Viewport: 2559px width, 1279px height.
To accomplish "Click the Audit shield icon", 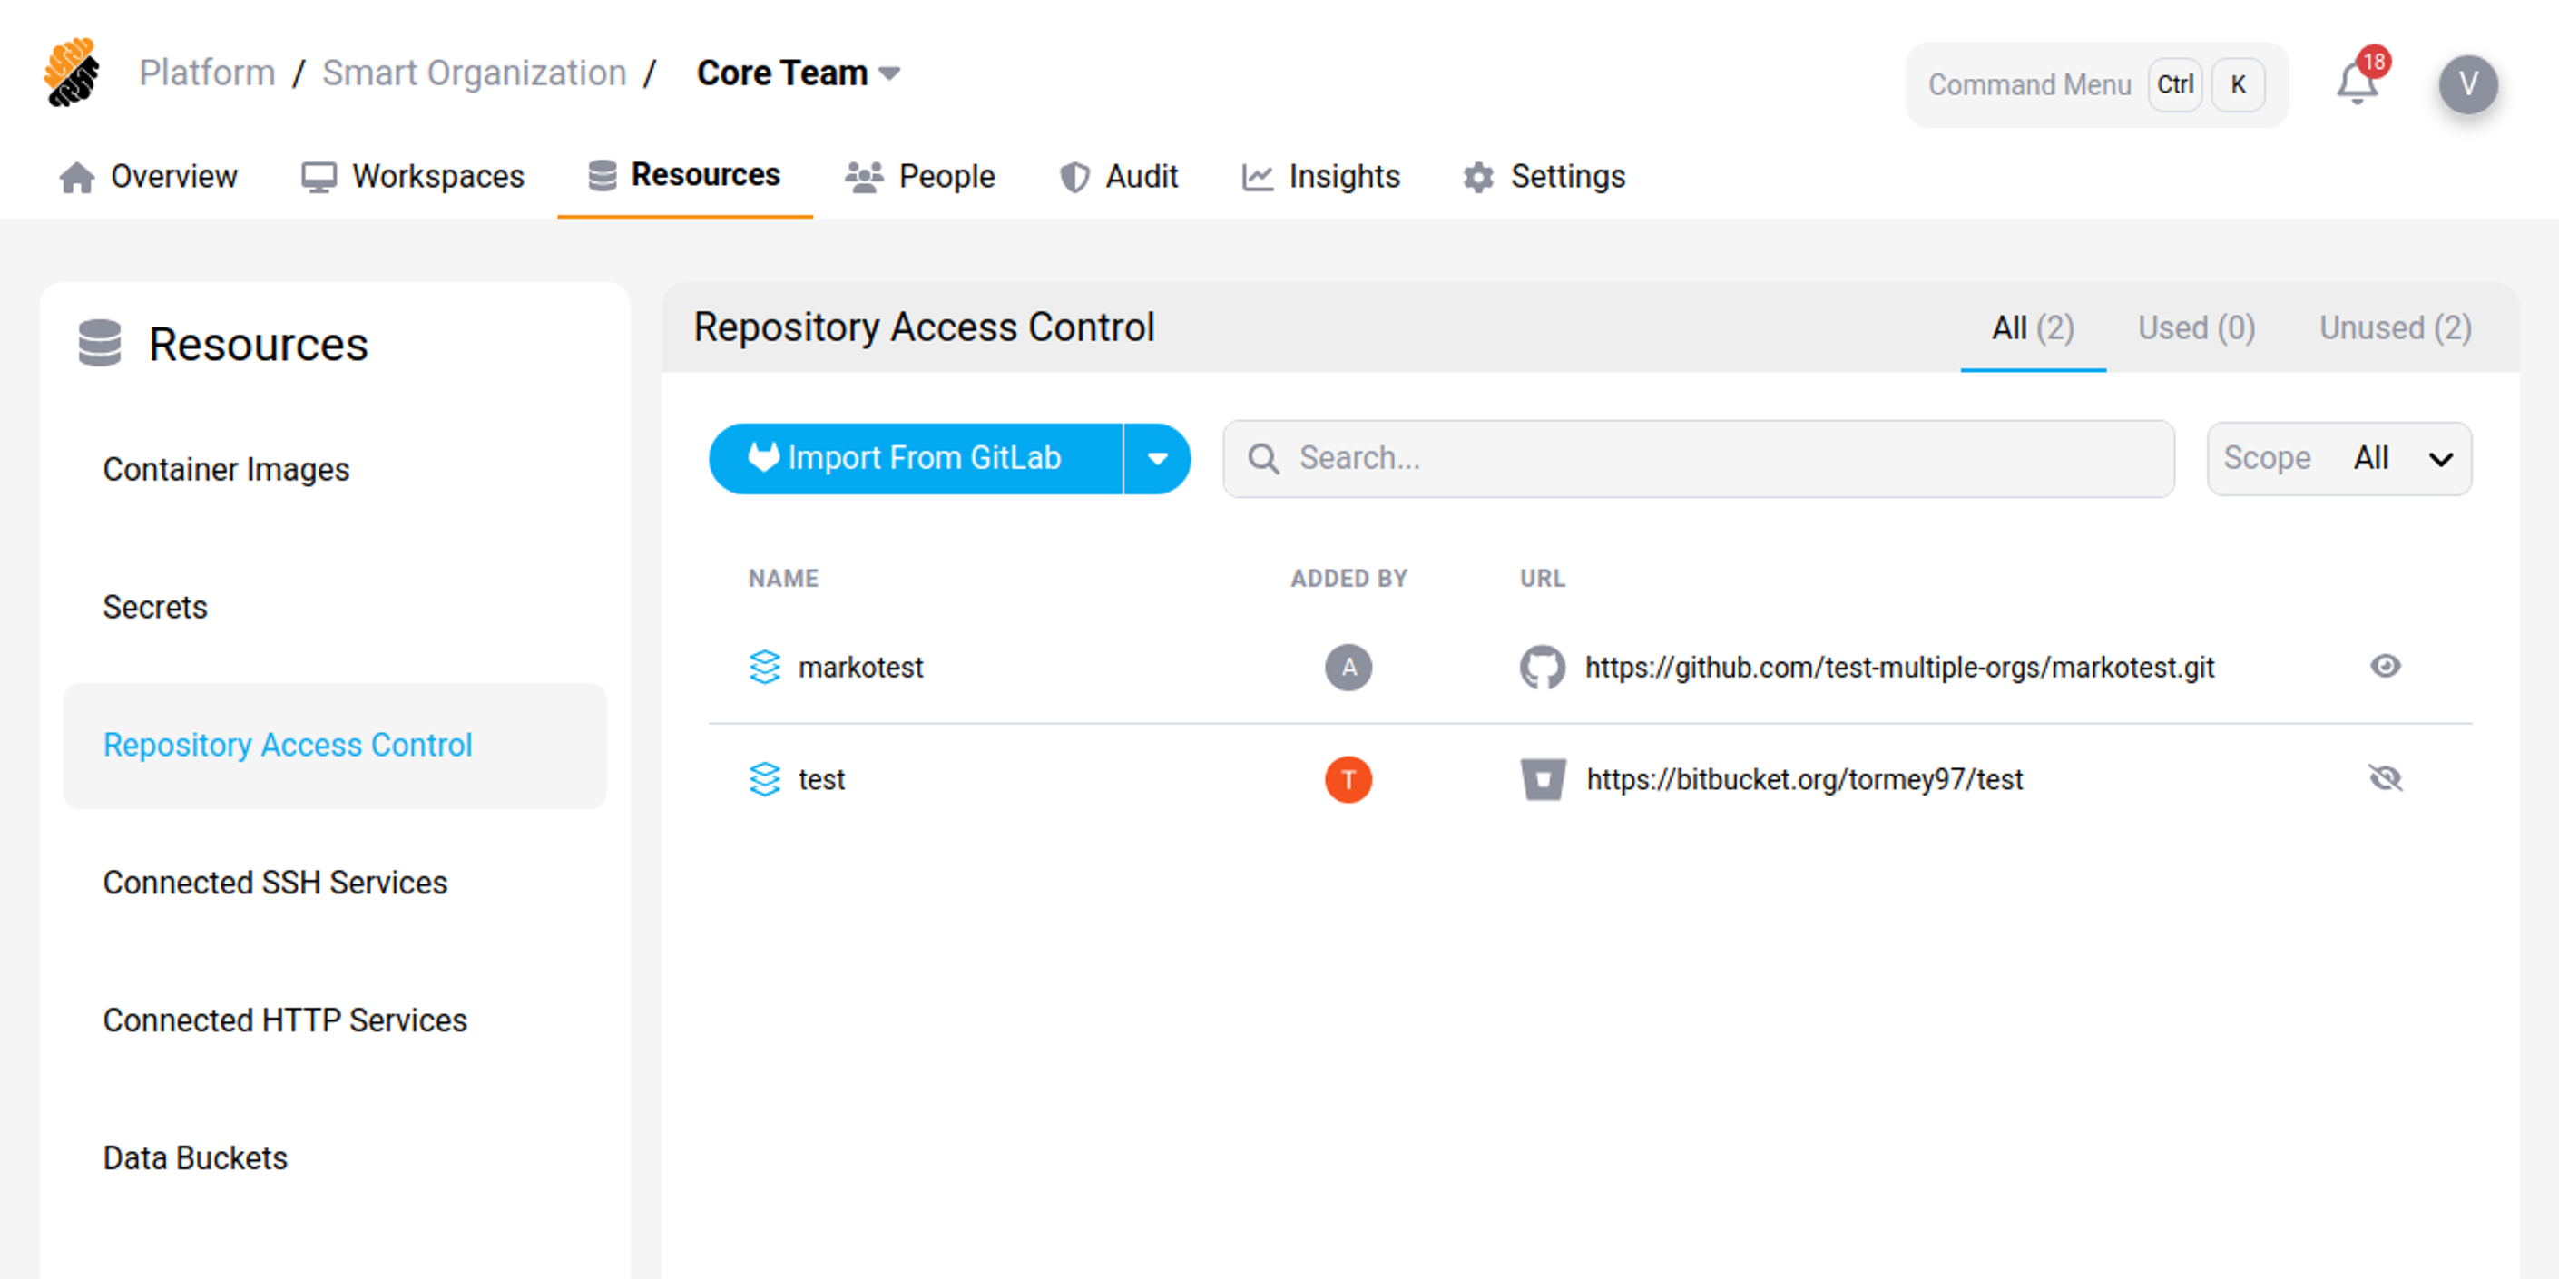I will (x=1074, y=177).
